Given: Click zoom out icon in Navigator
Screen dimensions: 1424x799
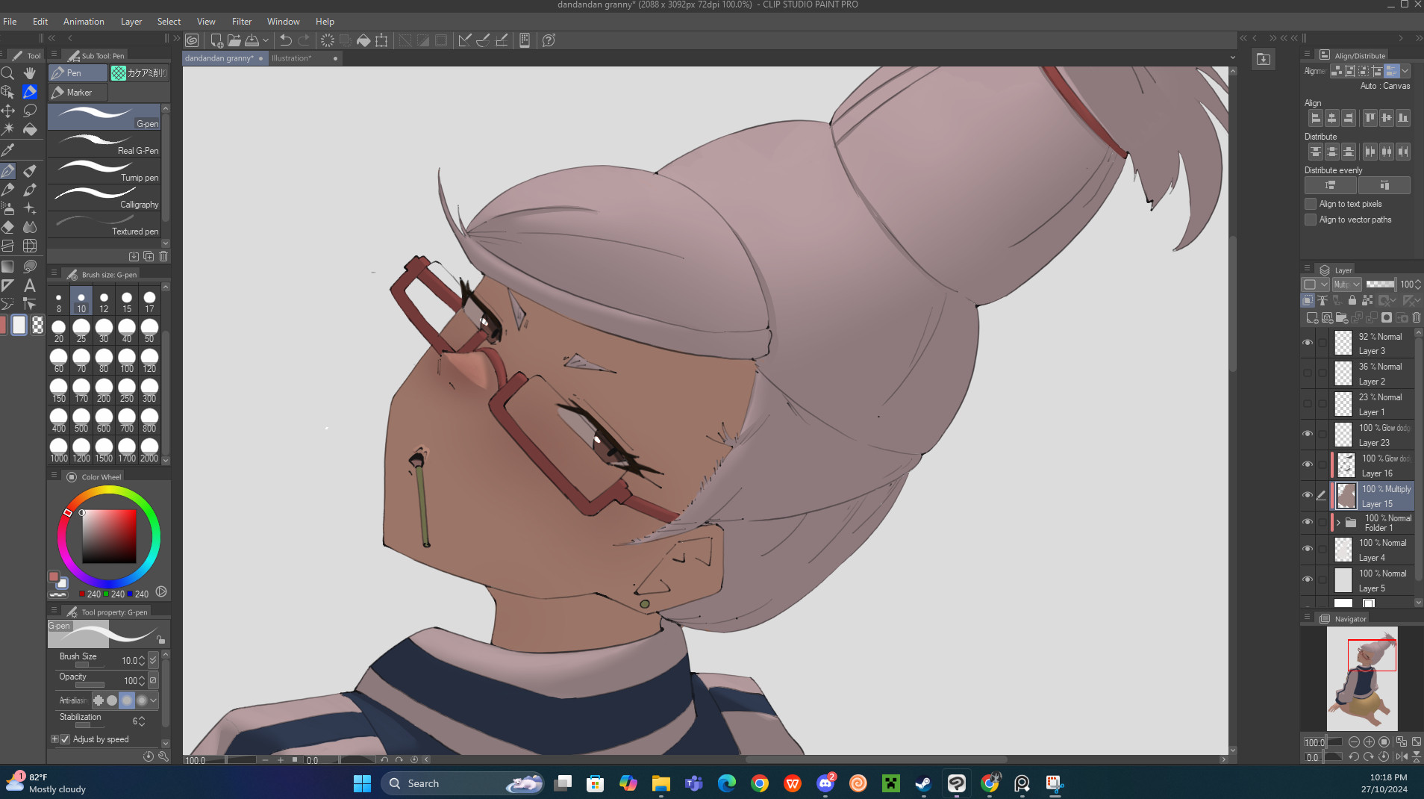Looking at the screenshot, I should (x=1354, y=742).
